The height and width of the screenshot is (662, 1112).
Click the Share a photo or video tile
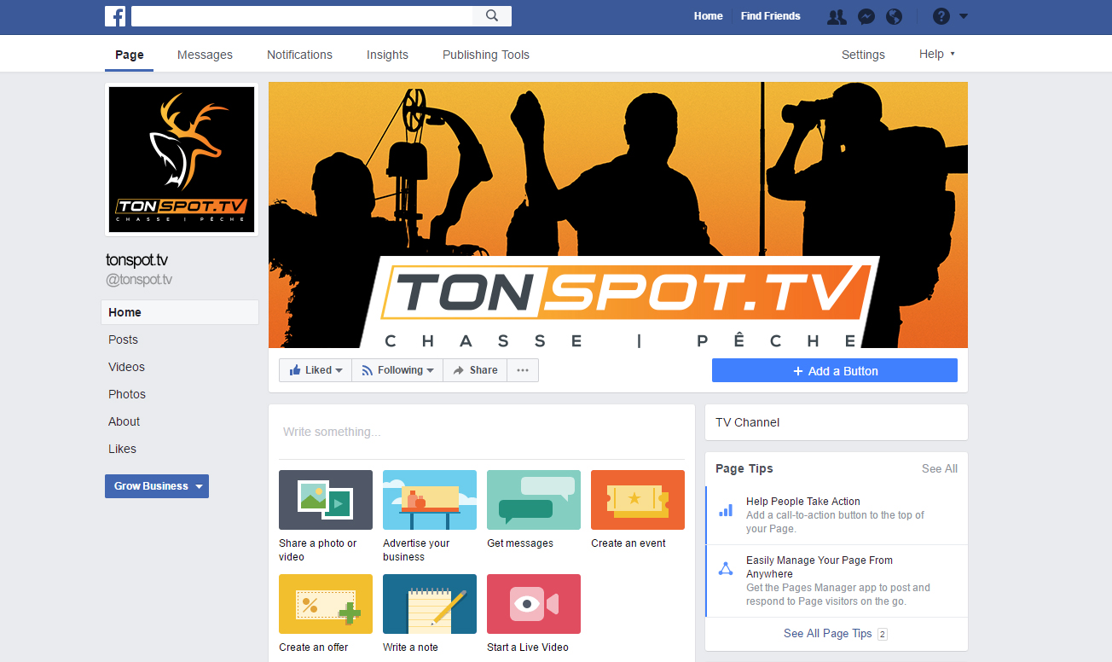(326, 500)
